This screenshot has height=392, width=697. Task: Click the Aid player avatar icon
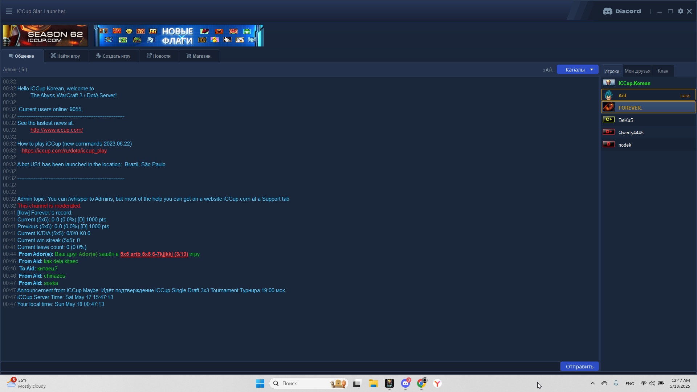[609, 95]
